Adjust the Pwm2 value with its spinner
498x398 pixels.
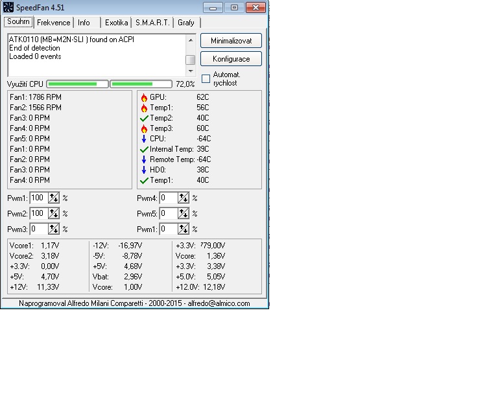point(54,213)
